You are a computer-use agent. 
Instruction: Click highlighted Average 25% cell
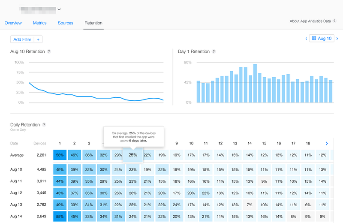coord(133,155)
